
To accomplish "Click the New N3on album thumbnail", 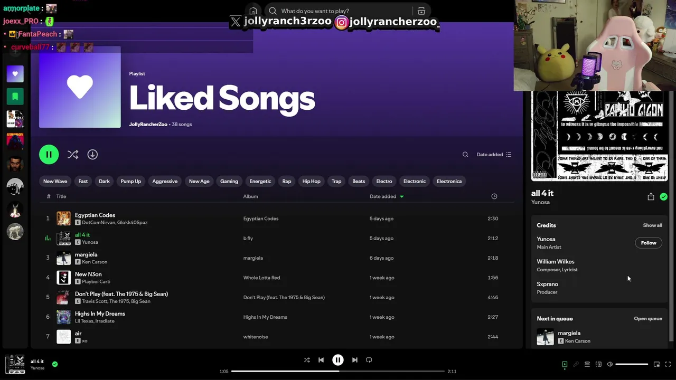I will click(x=63, y=278).
